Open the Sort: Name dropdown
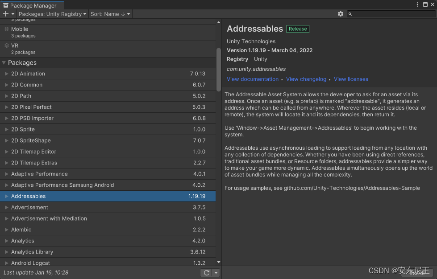The image size is (437, 279). pyautogui.click(x=110, y=14)
